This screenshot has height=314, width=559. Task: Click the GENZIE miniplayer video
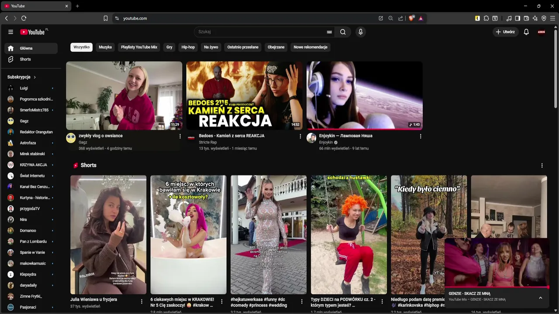coord(497,262)
